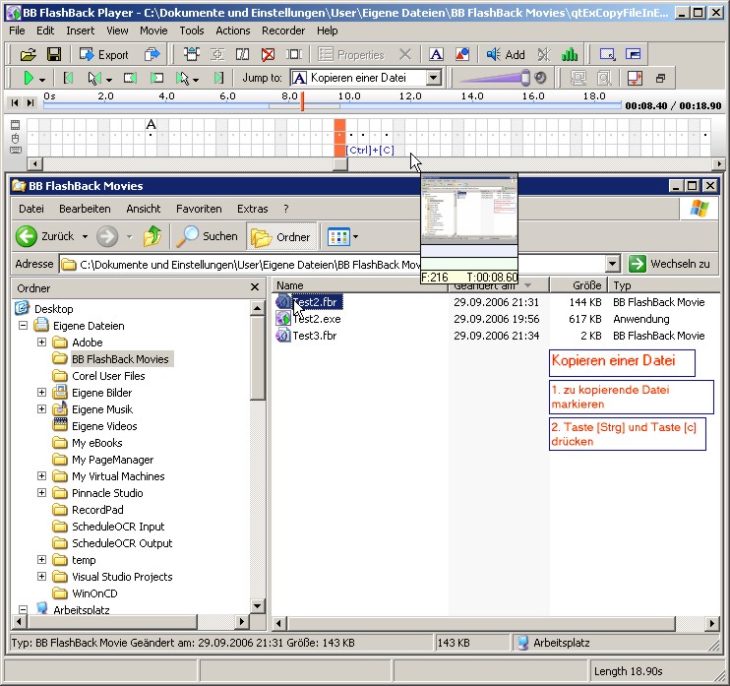Open the green sound levels bars icon
730x686 pixels.
[x=570, y=54]
